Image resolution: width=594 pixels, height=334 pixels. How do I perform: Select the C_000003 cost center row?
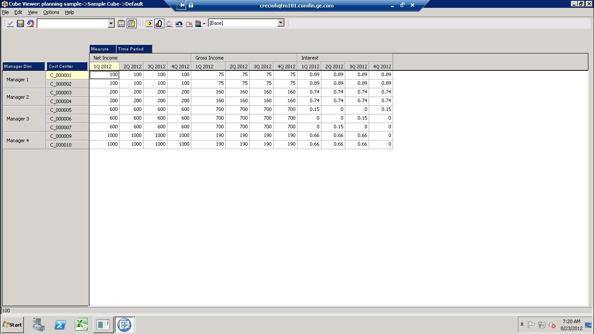pyautogui.click(x=67, y=93)
